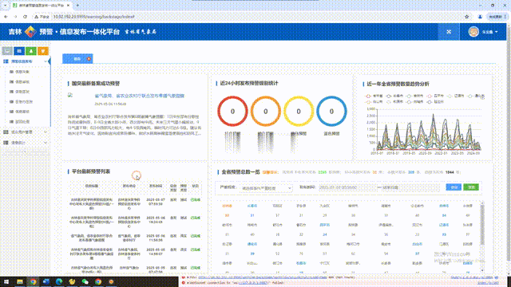
Task: Bookmark this page with the star icon
Action: (x=466, y=17)
